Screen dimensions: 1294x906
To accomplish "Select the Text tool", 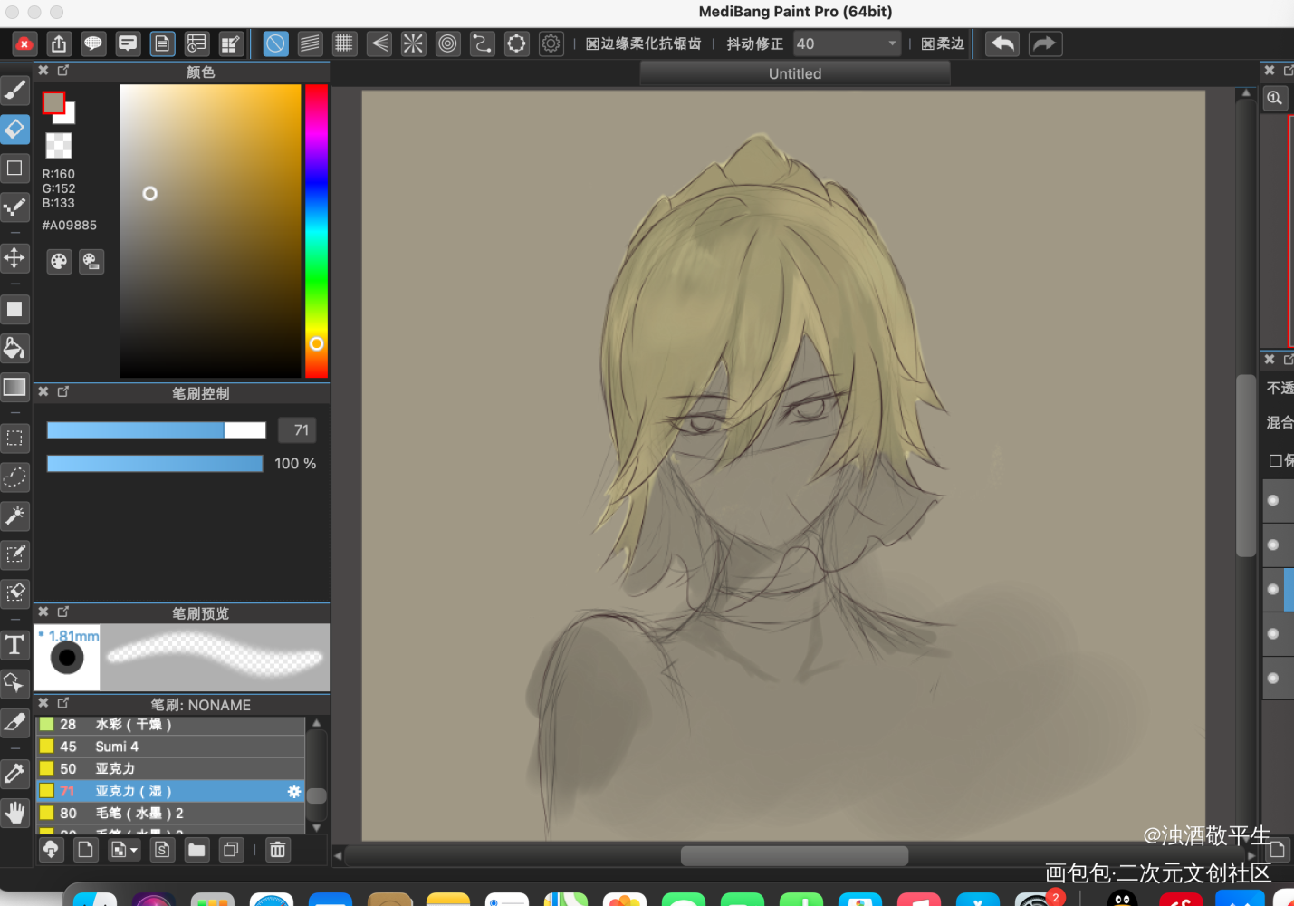I will pos(14,645).
